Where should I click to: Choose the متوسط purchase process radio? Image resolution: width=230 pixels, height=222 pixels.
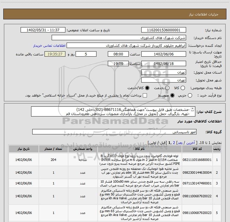click(172, 95)
